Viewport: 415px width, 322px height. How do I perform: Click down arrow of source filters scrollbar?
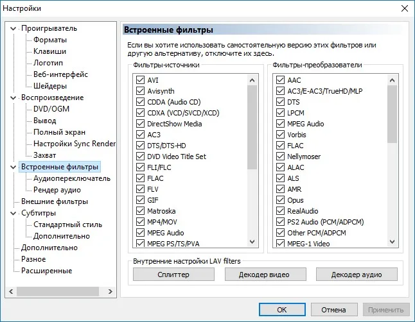[252, 242]
